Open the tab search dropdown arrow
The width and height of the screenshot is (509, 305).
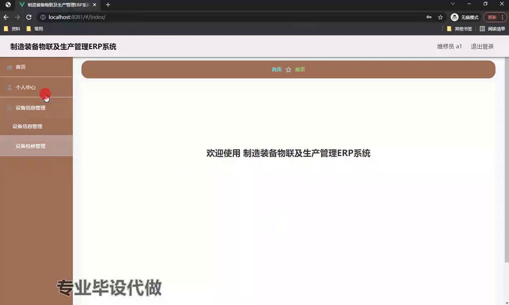tap(452, 4)
